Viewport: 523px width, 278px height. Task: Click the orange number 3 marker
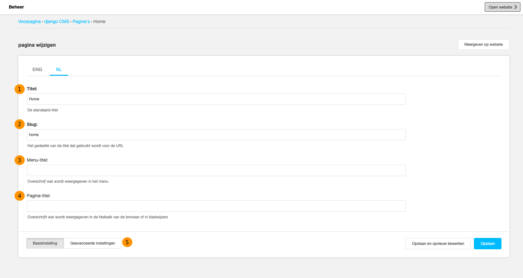click(20, 160)
